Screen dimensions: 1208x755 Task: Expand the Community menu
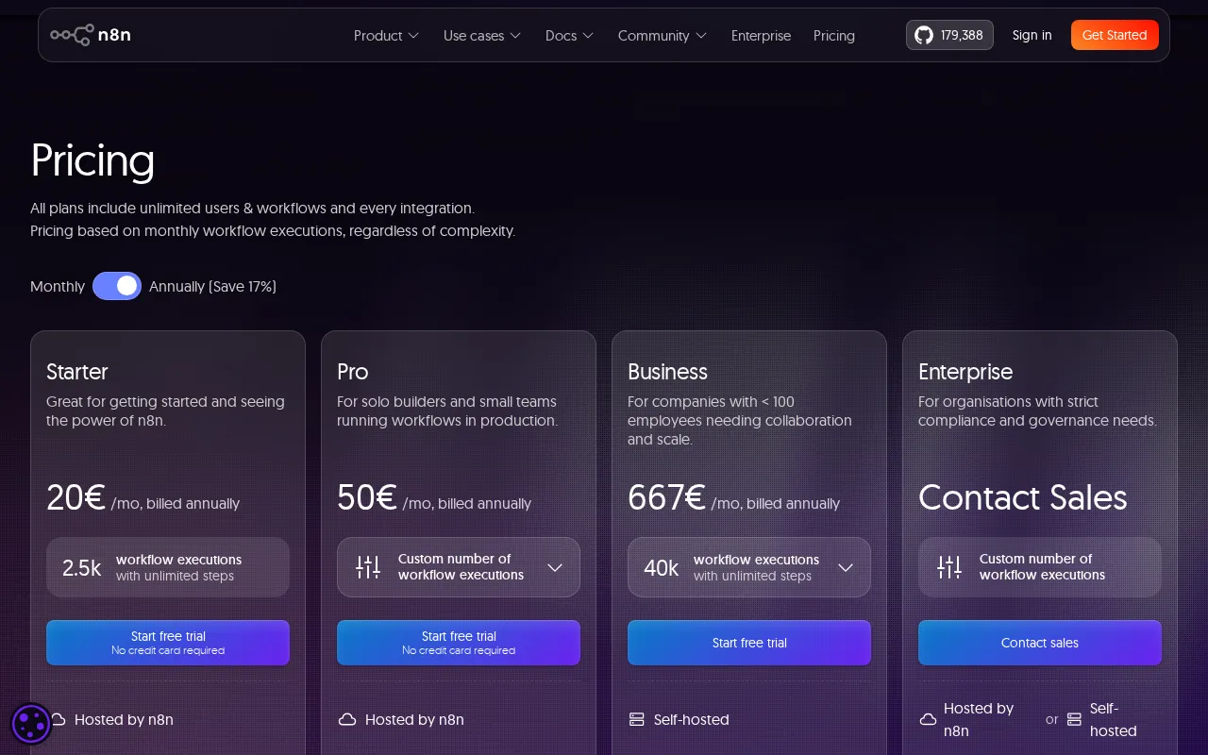[x=663, y=36]
